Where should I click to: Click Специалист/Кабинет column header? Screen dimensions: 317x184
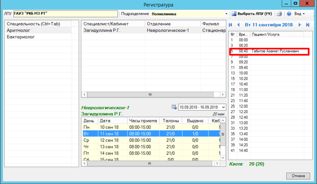(113, 24)
